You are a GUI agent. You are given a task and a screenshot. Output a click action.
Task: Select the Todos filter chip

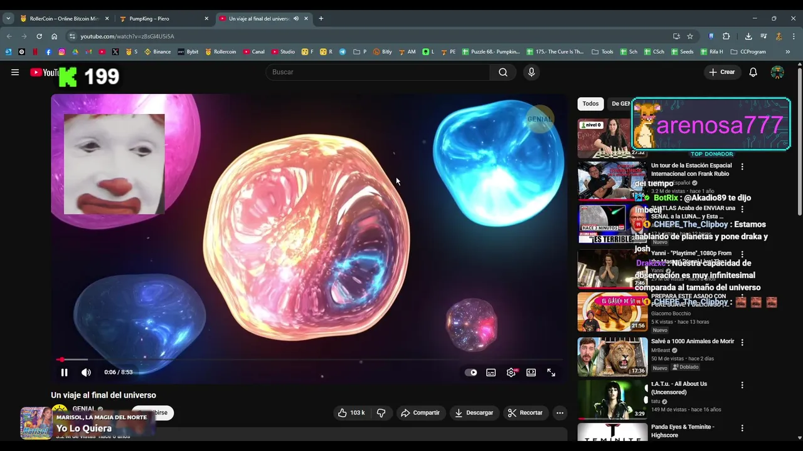(x=590, y=104)
